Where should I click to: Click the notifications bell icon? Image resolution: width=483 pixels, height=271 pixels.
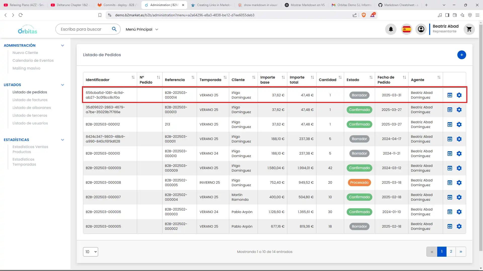391,29
